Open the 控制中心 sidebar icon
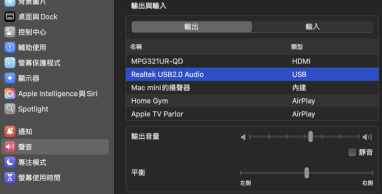Image resolution: width=382 pixels, height=194 pixels. click(x=10, y=32)
